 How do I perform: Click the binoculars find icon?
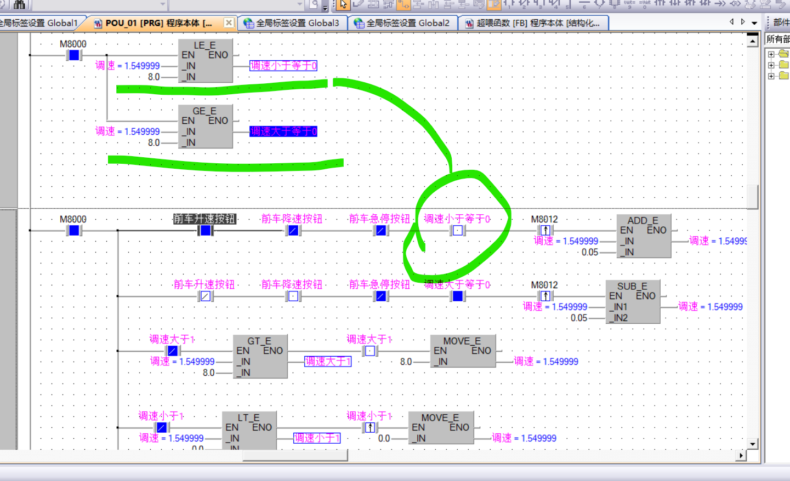(19, 5)
